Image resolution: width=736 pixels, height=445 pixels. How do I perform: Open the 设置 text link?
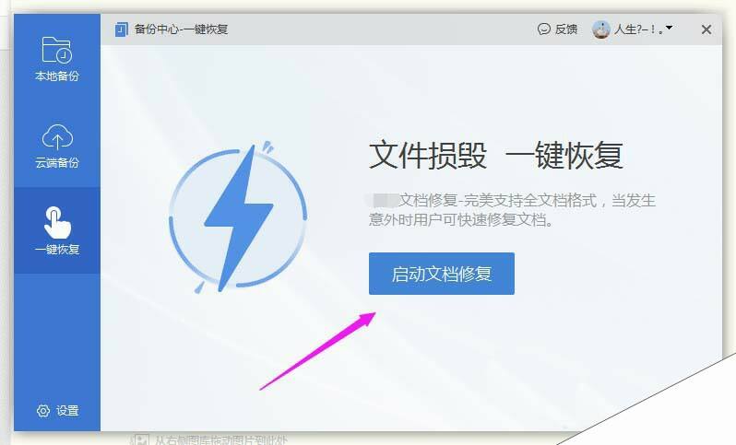tap(67, 411)
